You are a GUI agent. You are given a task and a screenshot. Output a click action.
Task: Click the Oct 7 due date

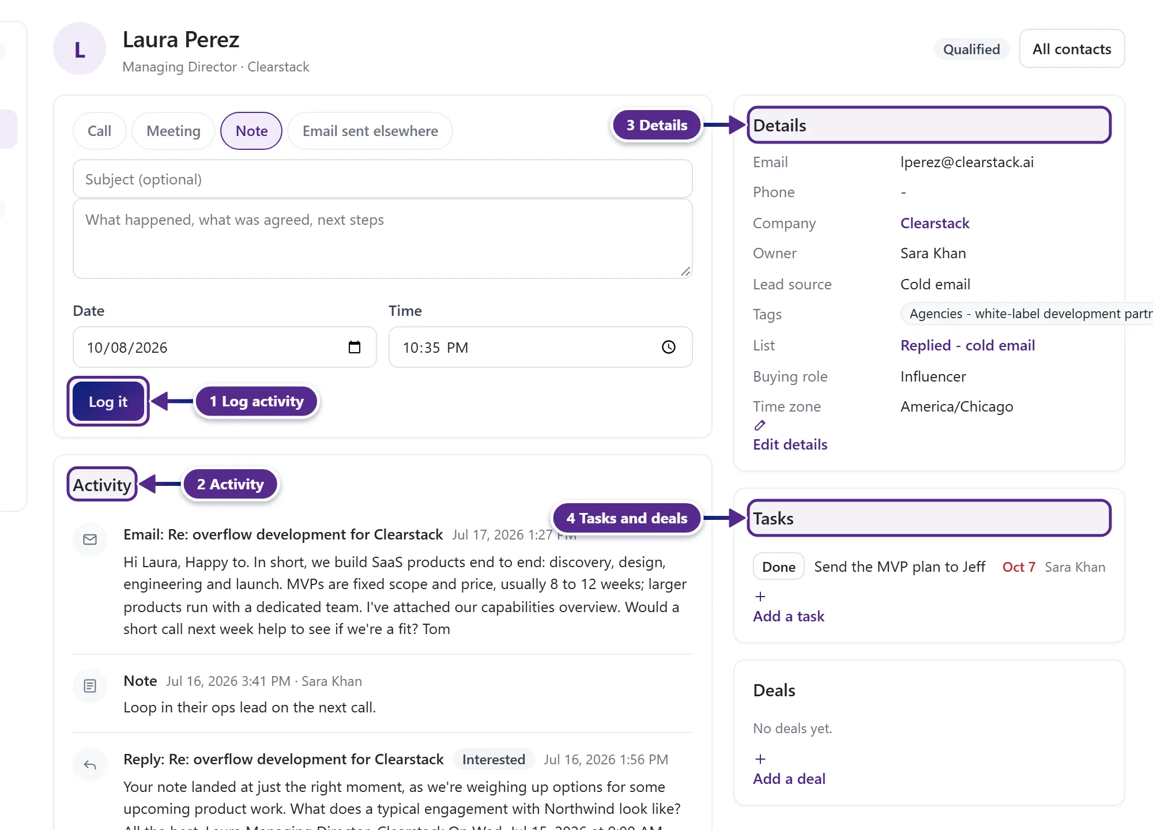[x=1019, y=567]
